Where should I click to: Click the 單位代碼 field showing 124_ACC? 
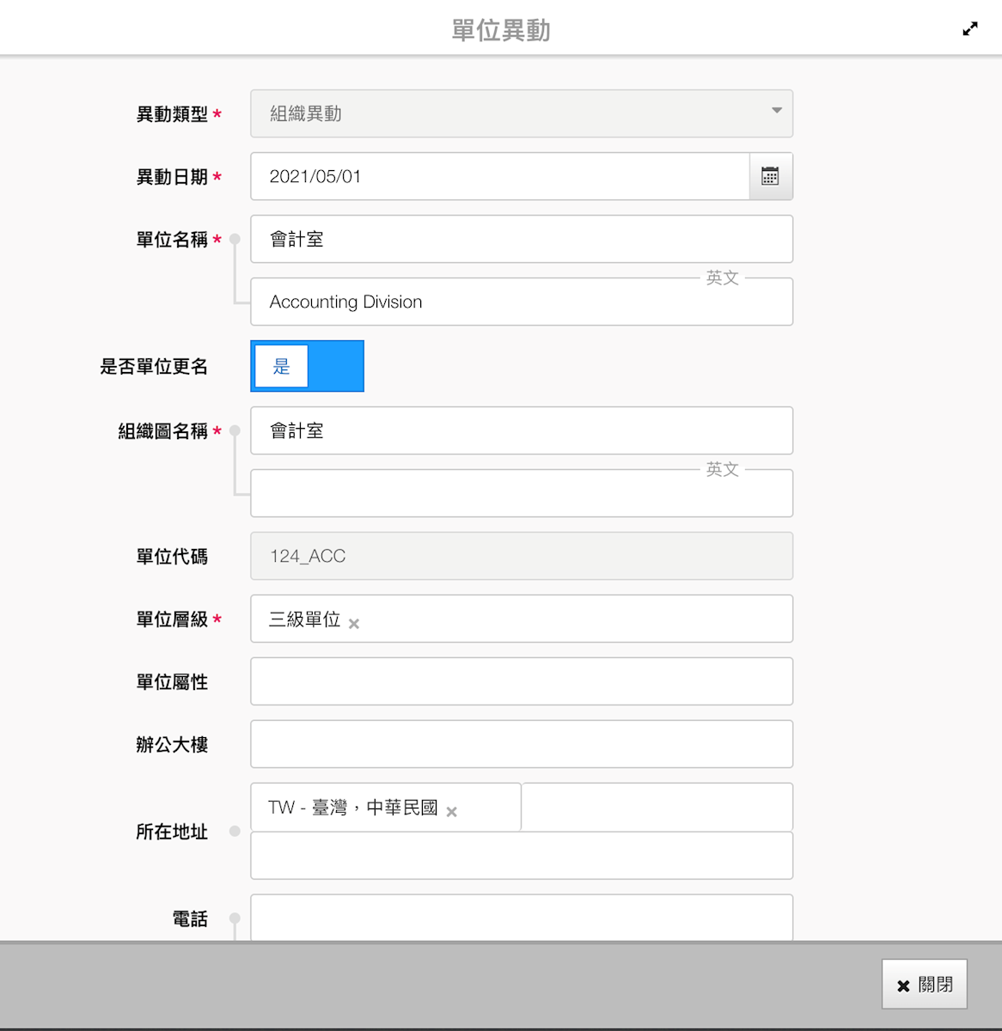click(521, 556)
